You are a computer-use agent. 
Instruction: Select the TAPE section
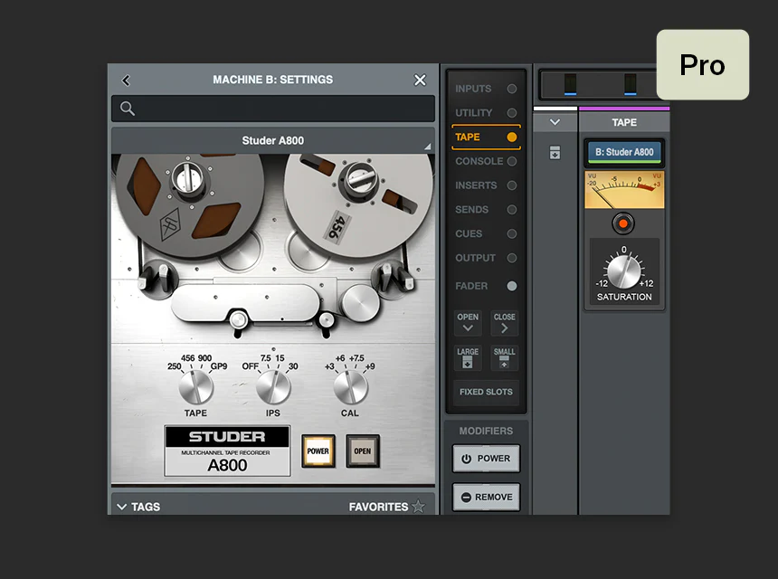(x=486, y=137)
